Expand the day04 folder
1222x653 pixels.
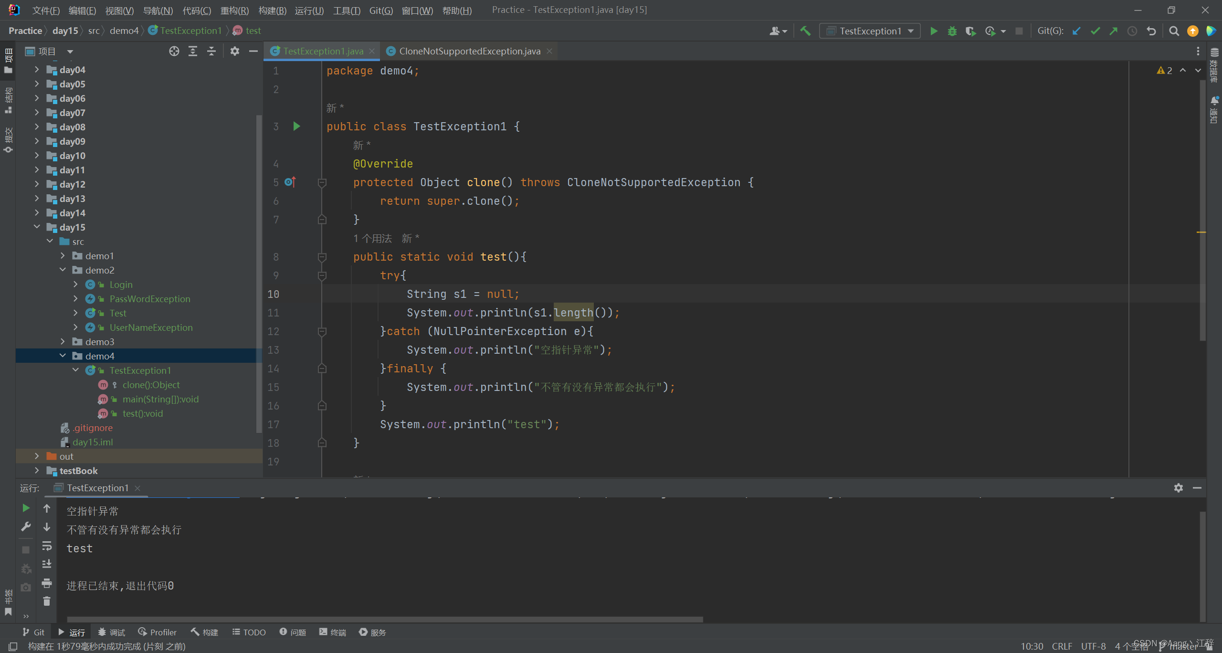pos(37,70)
